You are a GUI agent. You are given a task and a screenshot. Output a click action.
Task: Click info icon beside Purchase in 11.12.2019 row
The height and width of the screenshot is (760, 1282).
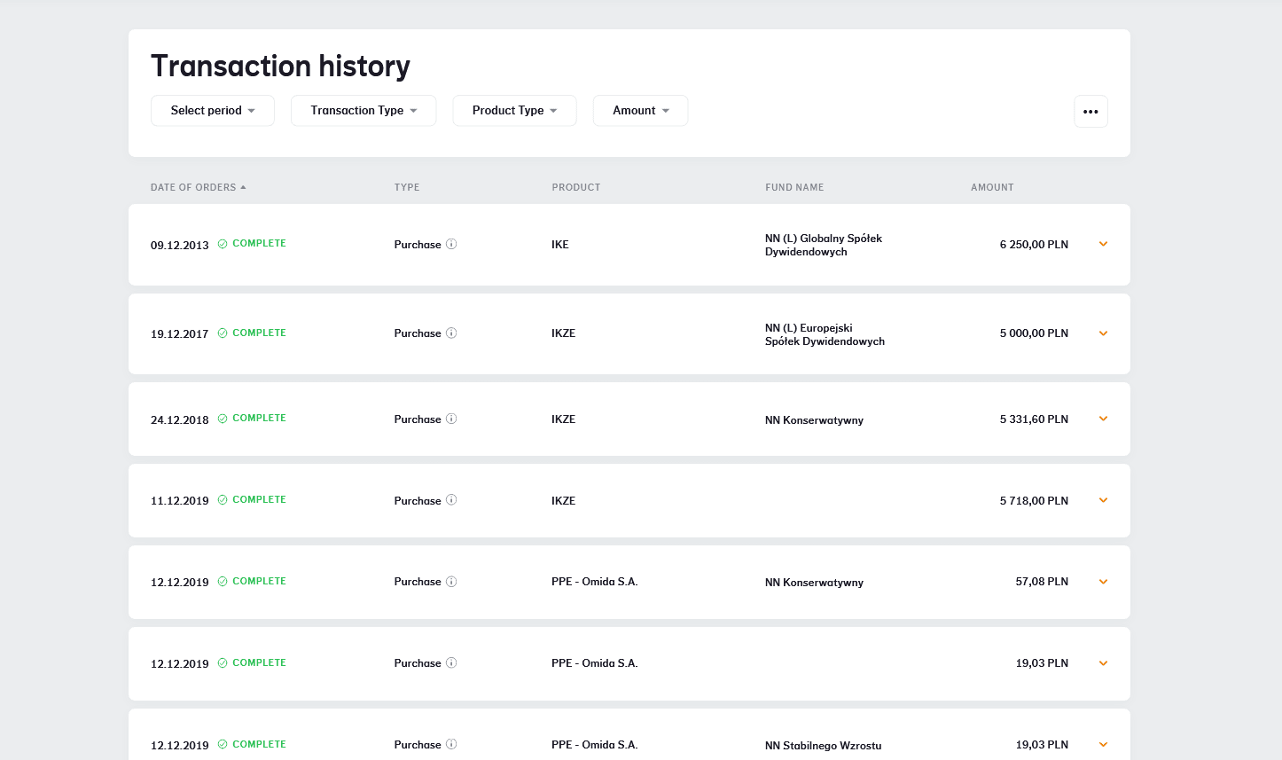(451, 500)
